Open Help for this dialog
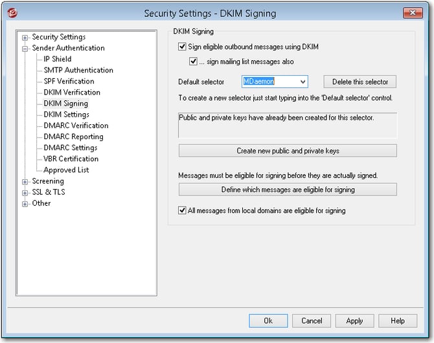 (398, 320)
